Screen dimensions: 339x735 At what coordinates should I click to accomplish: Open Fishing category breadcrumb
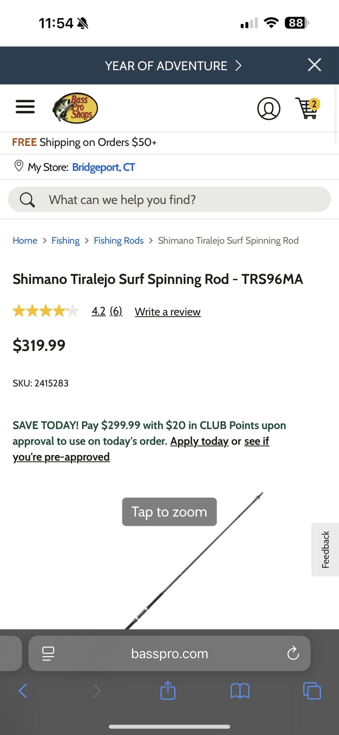[x=65, y=241]
